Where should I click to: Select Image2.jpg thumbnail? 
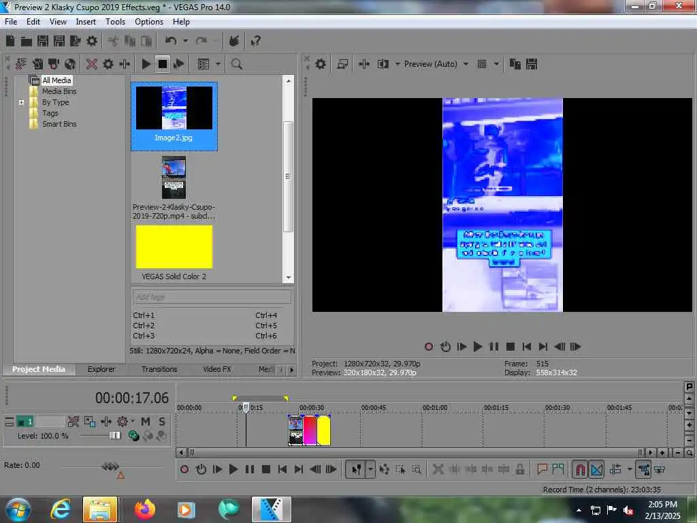pos(174,116)
